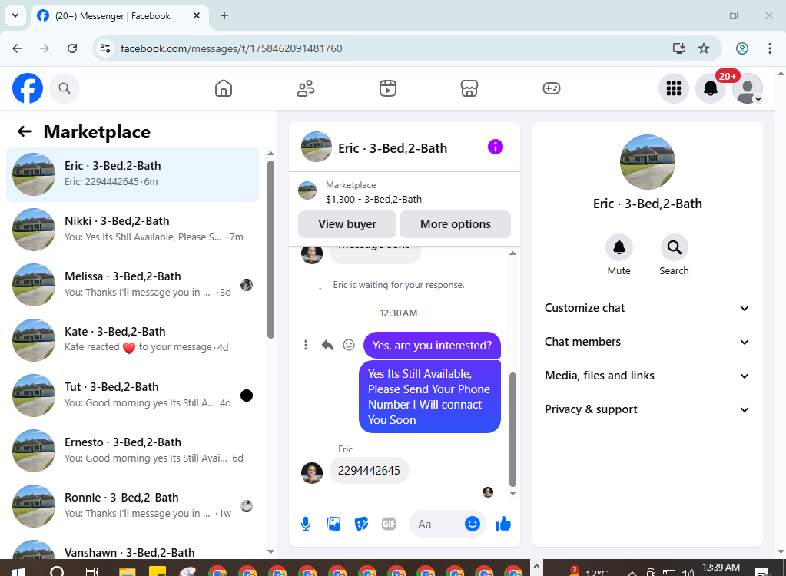Go back with the browser back arrow
Image resolution: width=786 pixels, height=576 pixels.
[x=17, y=48]
